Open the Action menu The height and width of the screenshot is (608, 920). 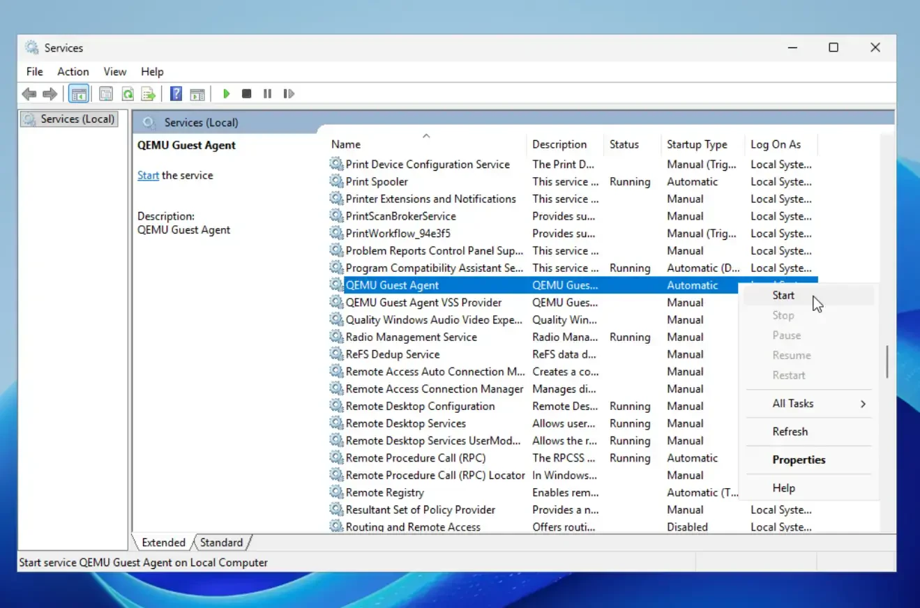[73, 72]
